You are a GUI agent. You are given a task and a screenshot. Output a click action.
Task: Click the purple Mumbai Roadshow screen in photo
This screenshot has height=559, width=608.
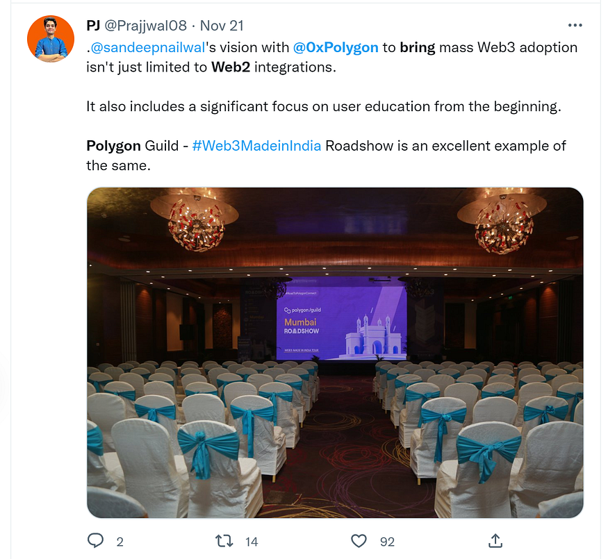pyautogui.click(x=342, y=319)
